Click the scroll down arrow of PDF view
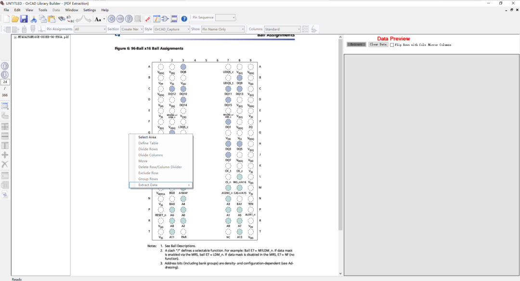Image resolution: width=520 pixels, height=281 pixels. pos(340,273)
